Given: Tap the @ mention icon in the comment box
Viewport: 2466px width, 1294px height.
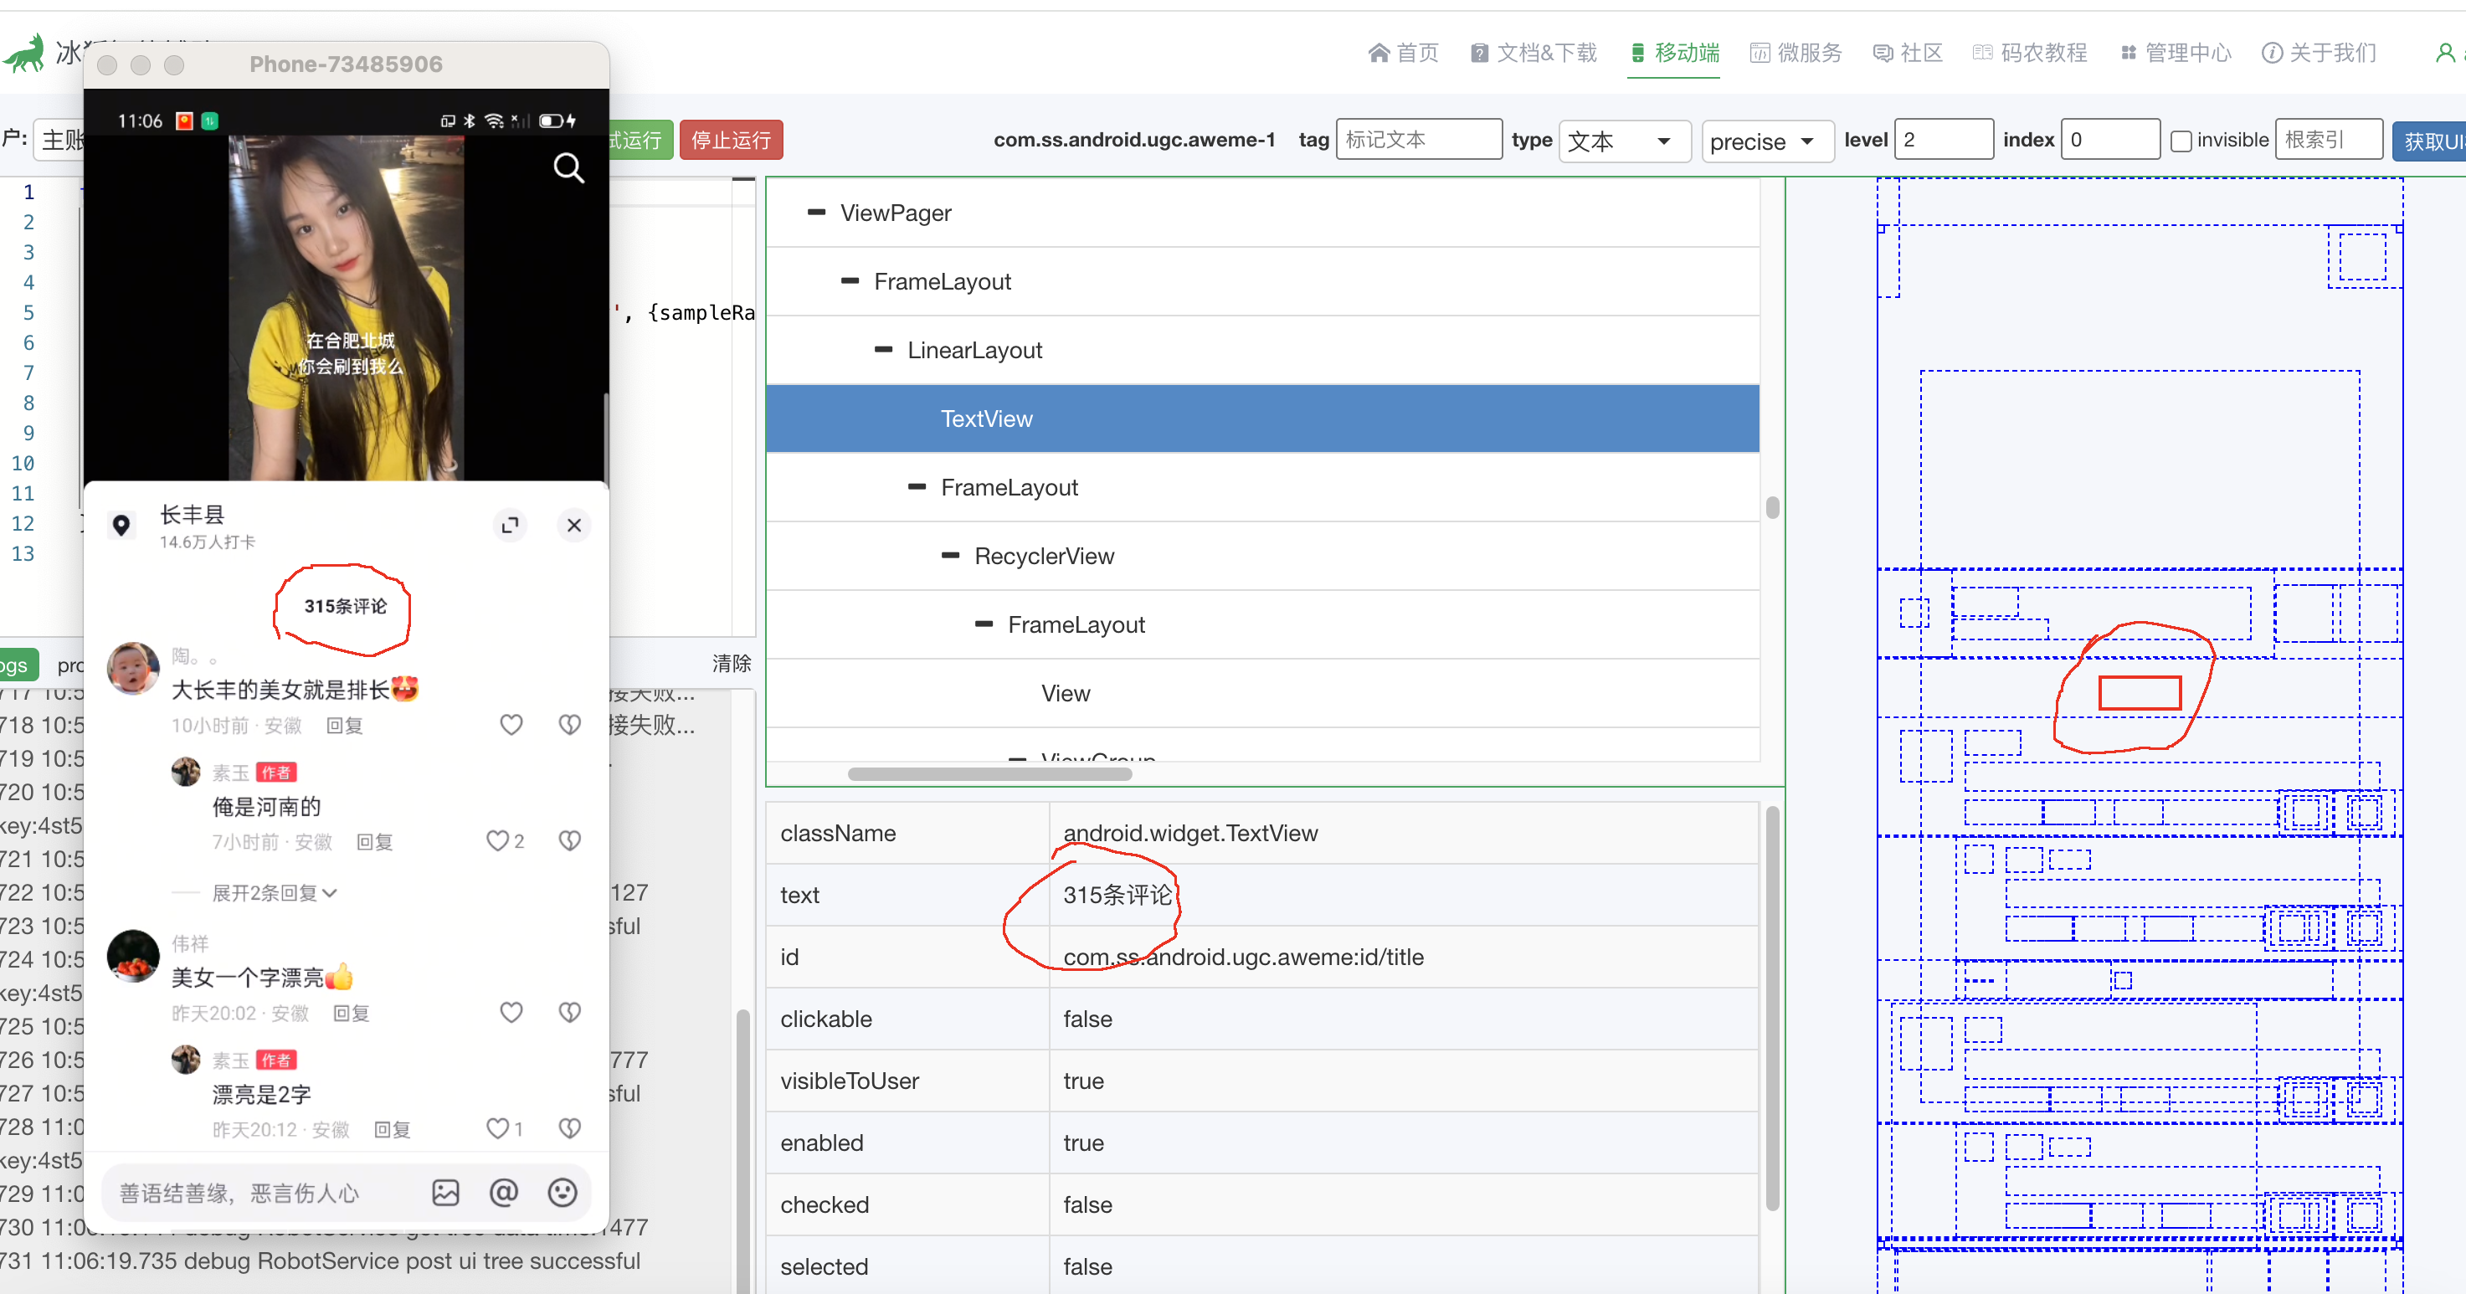Looking at the screenshot, I should pos(504,1192).
